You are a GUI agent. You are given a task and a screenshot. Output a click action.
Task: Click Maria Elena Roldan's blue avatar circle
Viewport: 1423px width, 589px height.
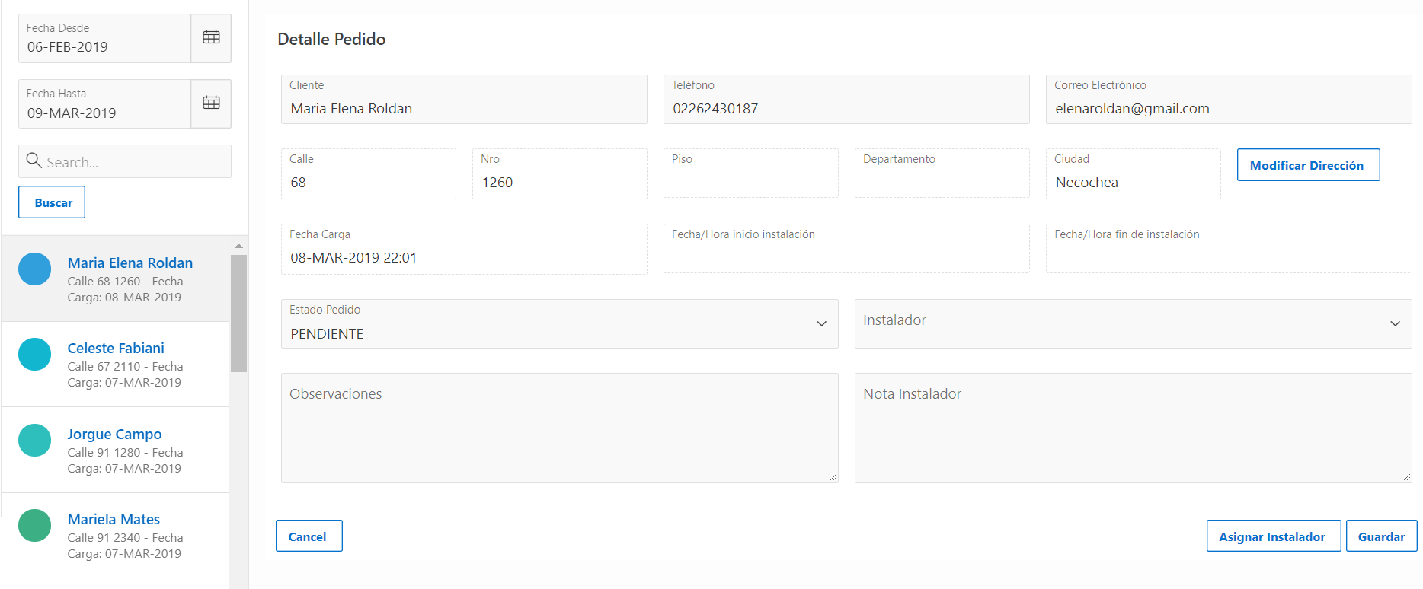[34, 269]
